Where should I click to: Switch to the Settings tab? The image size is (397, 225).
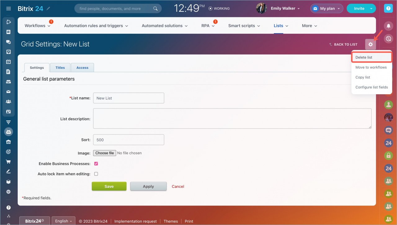[37, 68]
